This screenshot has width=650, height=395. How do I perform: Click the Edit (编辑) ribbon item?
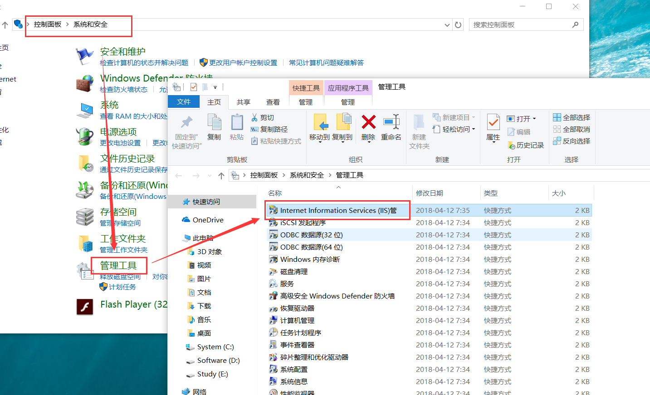coord(518,132)
